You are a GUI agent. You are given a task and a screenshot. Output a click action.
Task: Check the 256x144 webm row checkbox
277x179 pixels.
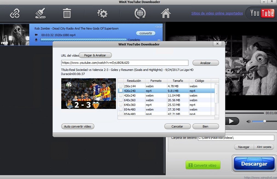pyautogui.click(x=121, y=86)
